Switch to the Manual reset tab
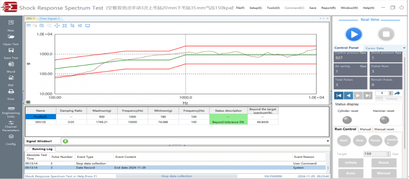409x179 pixels. 384,129
